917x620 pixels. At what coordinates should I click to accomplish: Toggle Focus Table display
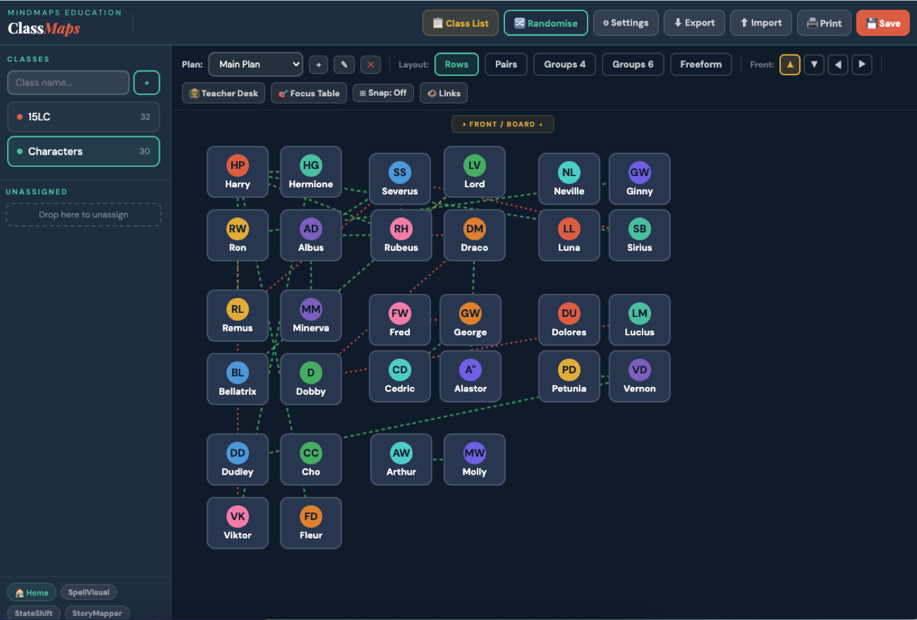pyautogui.click(x=309, y=93)
